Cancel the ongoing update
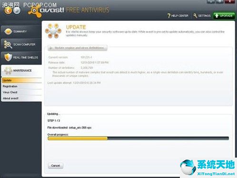 (x=56, y=166)
